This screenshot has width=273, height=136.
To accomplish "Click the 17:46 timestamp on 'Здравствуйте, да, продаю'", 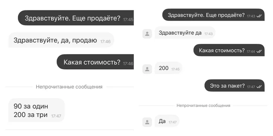I will [105, 42].
